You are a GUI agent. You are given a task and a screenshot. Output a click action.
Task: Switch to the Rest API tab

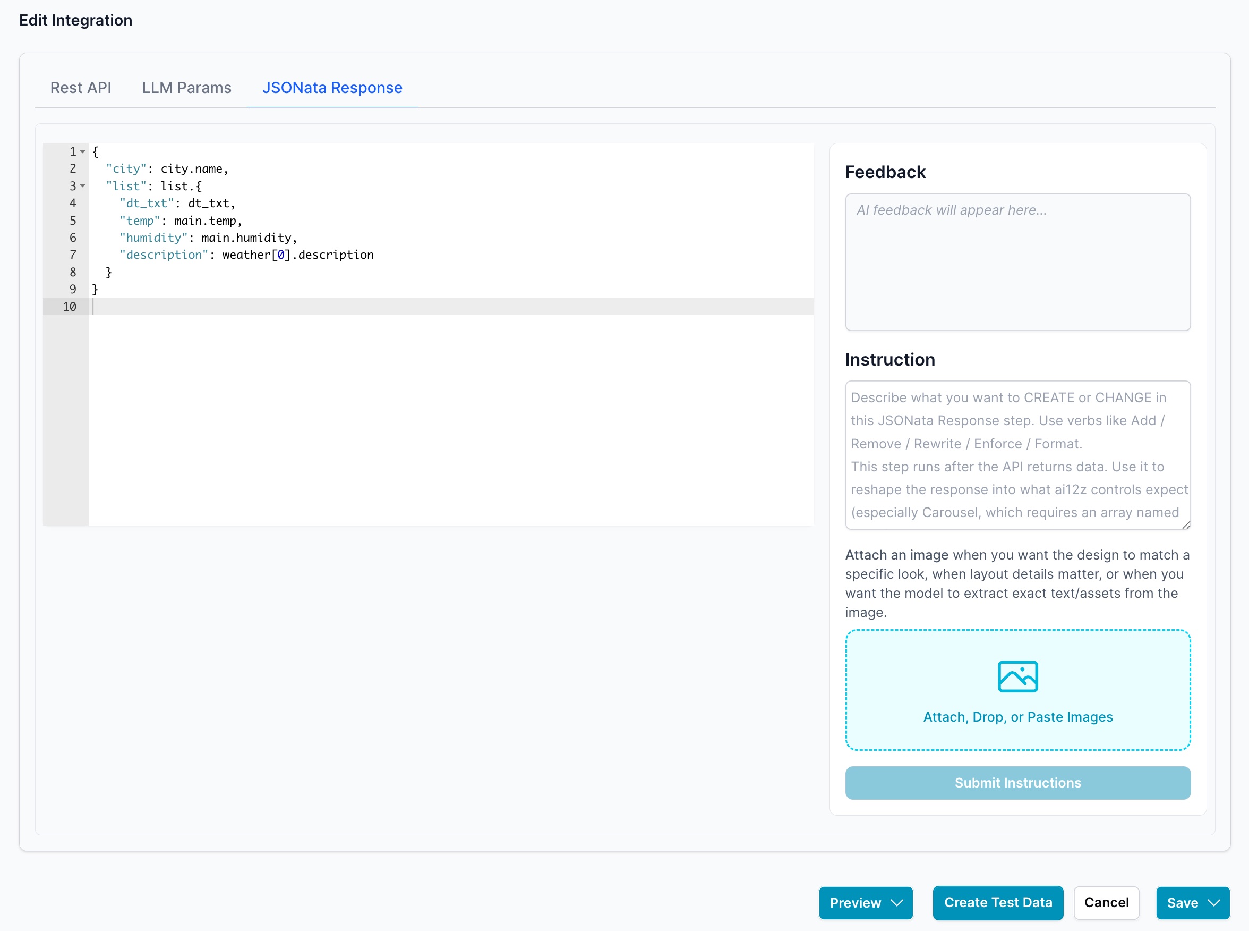(81, 88)
